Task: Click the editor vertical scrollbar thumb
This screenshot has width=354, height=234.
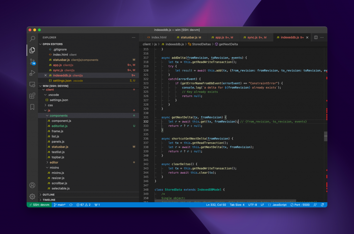Action: point(326,136)
